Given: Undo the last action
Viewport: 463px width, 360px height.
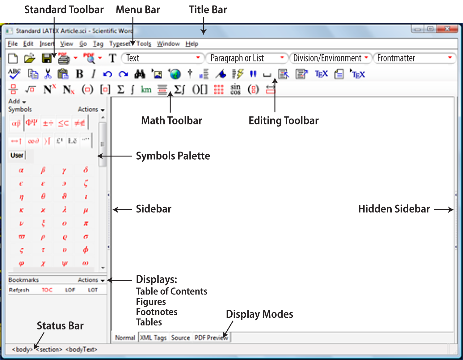Looking at the screenshot, I should pyautogui.click(x=107, y=74).
